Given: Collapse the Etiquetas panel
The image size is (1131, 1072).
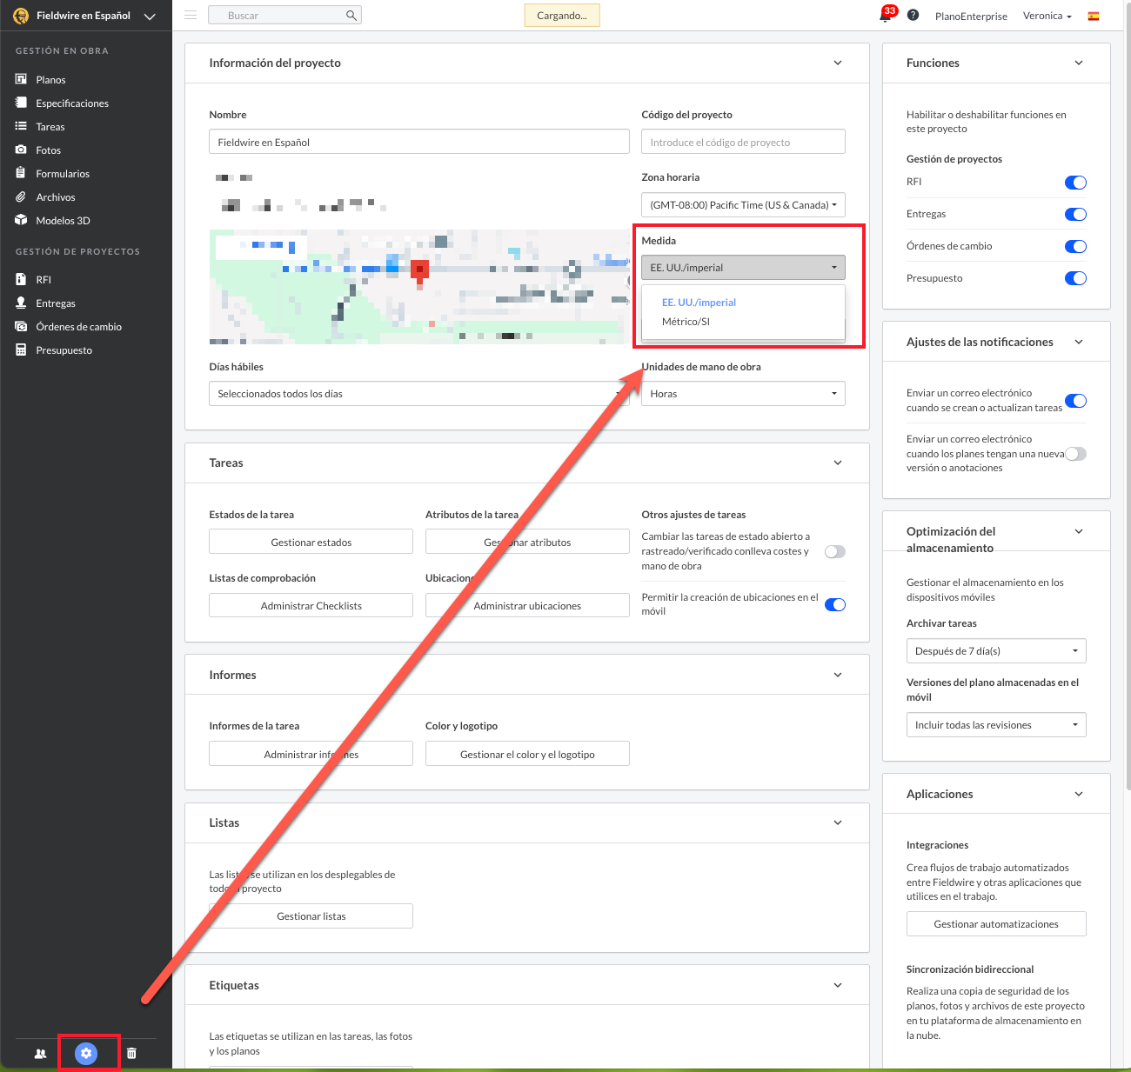Looking at the screenshot, I should (x=838, y=985).
